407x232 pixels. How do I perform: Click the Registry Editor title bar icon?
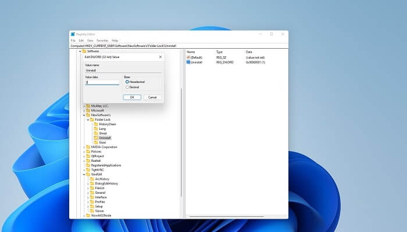[73, 34]
